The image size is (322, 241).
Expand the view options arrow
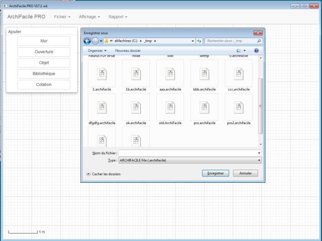point(245,51)
